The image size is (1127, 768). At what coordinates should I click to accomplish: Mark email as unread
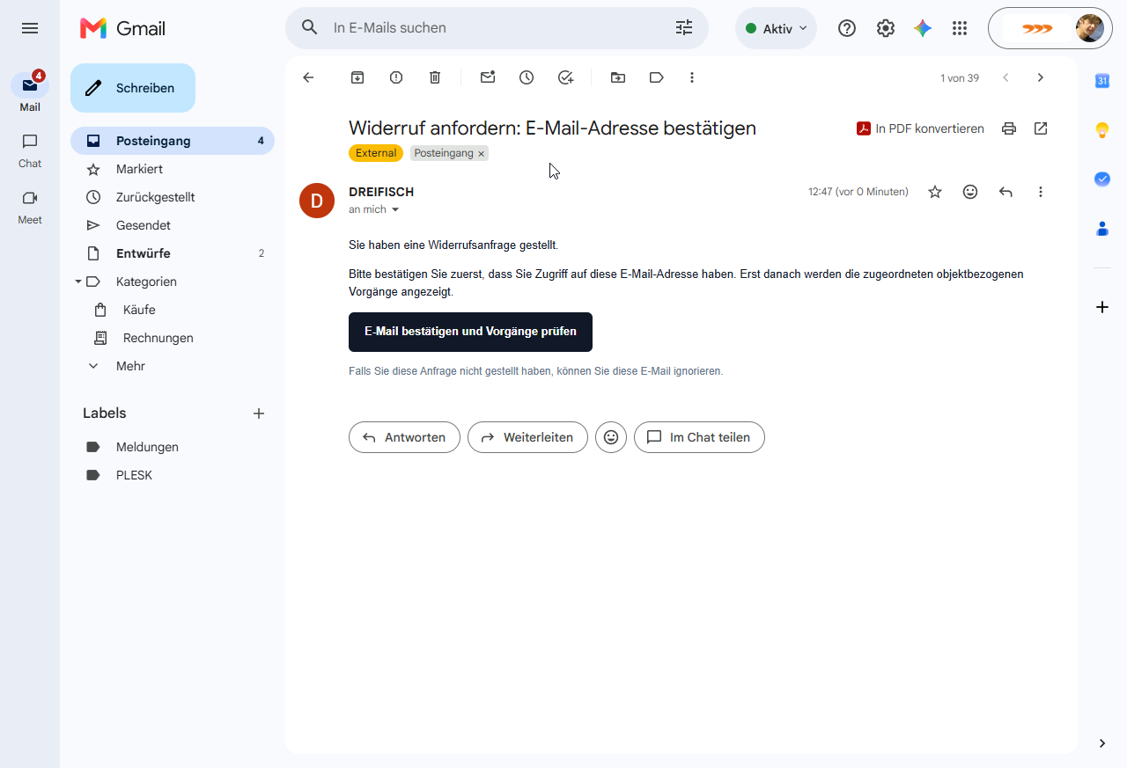[488, 77]
